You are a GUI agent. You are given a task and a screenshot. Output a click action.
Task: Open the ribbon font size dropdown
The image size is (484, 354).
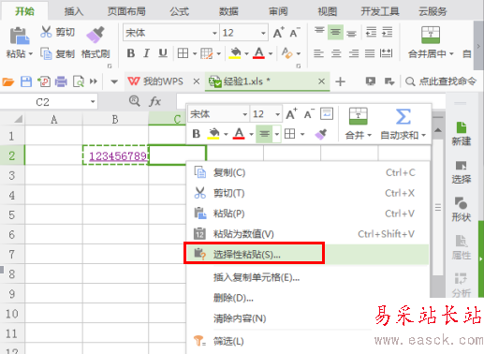[x=263, y=33]
